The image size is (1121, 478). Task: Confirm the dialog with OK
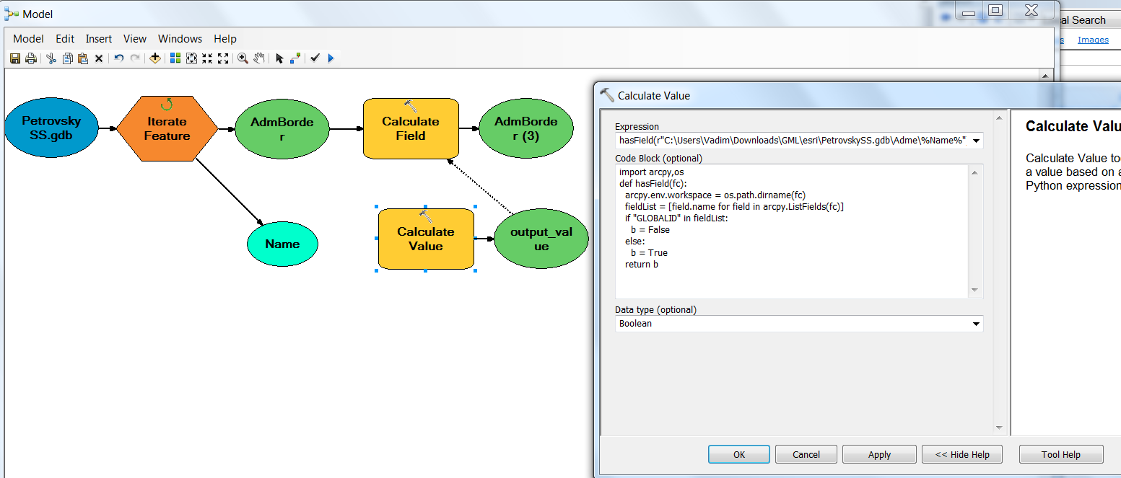click(739, 454)
